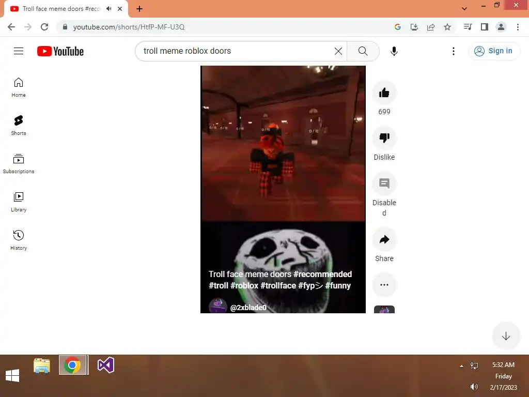The width and height of the screenshot is (529, 397).
Task: Share this page from the address bar
Action: click(431, 27)
